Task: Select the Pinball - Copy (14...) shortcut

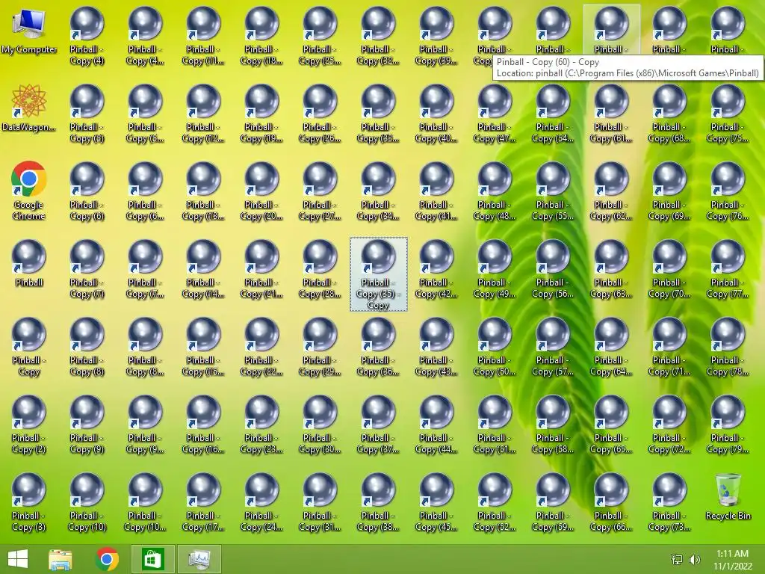Action: 203,269
